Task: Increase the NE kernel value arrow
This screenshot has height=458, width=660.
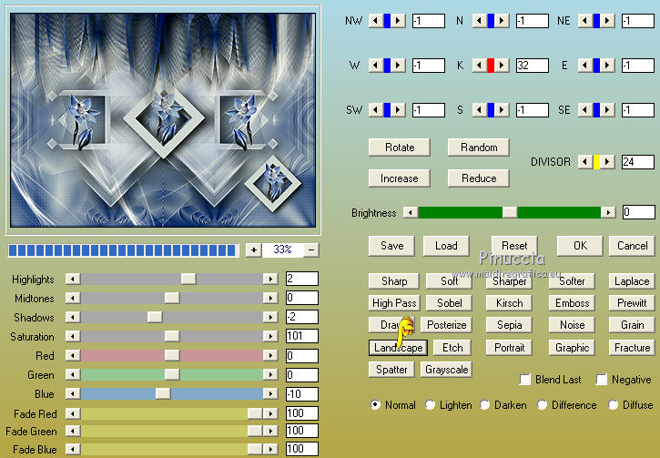Action: (x=607, y=21)
